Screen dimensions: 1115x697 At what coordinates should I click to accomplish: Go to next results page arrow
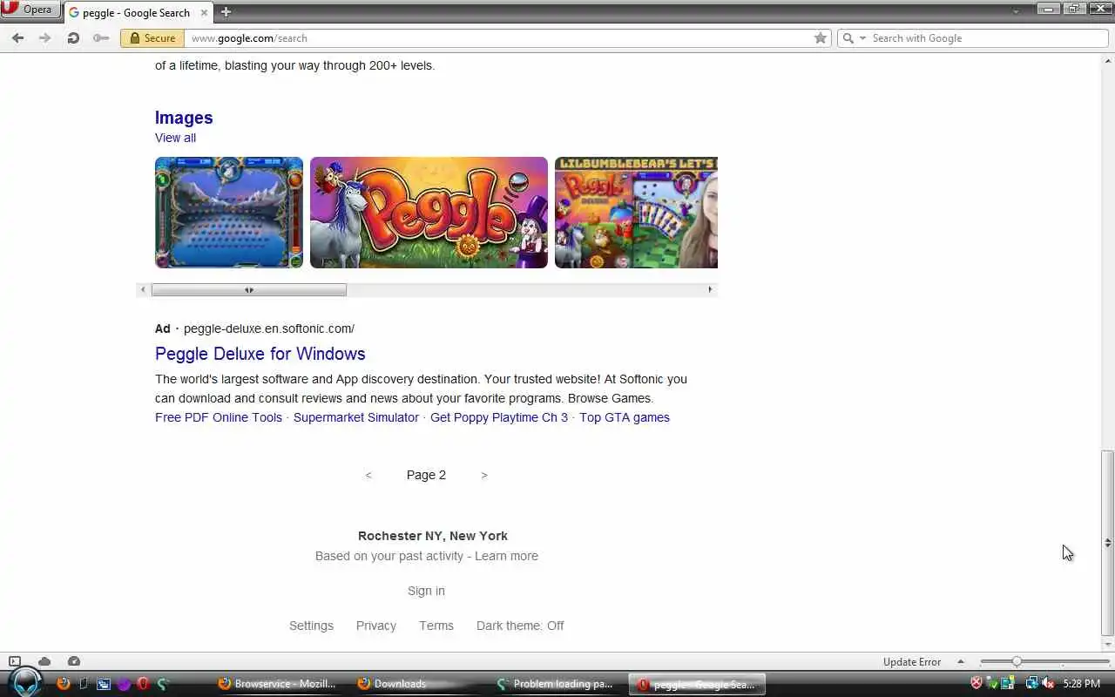click(484, 475)
